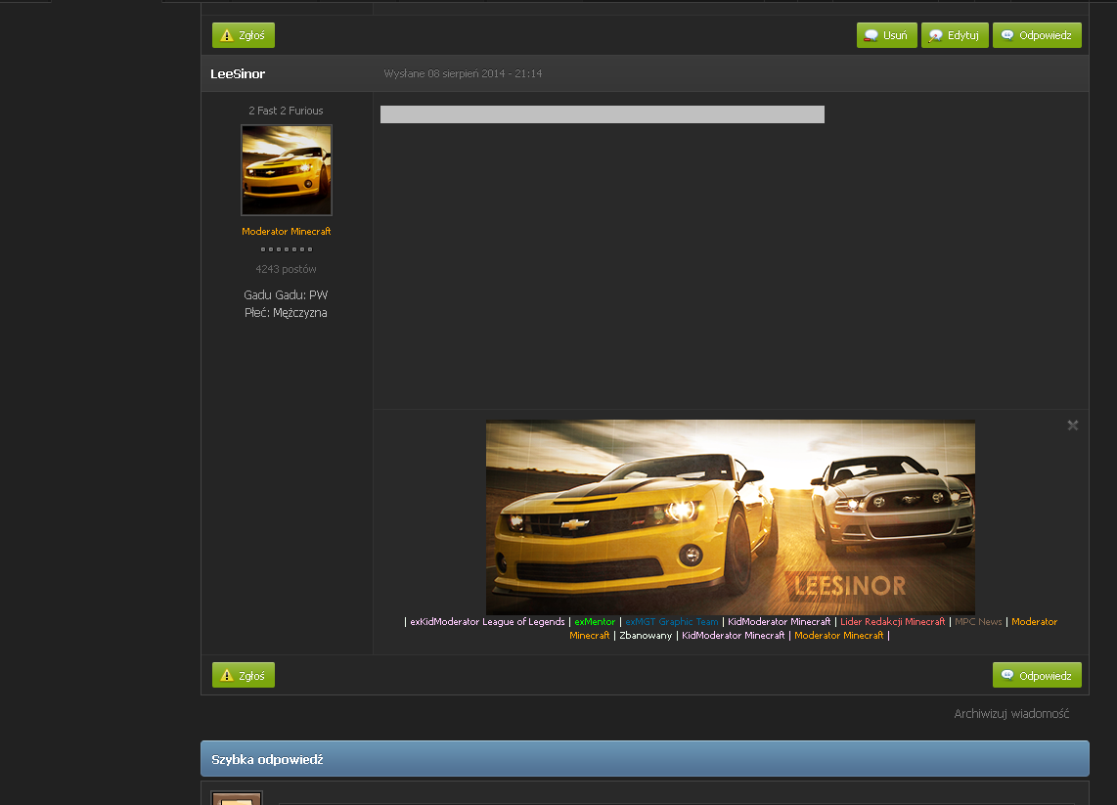Click the 'Gadu Gadu: PW' text

pyautogui.click(x=286, y=295)
